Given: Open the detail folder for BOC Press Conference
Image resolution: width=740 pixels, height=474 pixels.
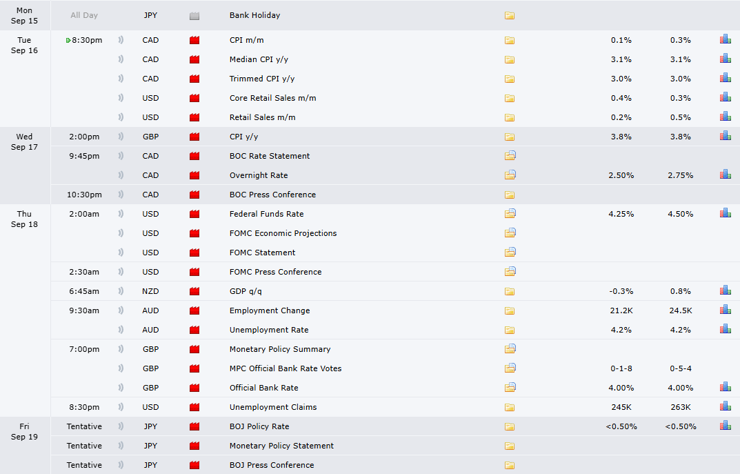Looking at the screenshot, I should 509,195.
